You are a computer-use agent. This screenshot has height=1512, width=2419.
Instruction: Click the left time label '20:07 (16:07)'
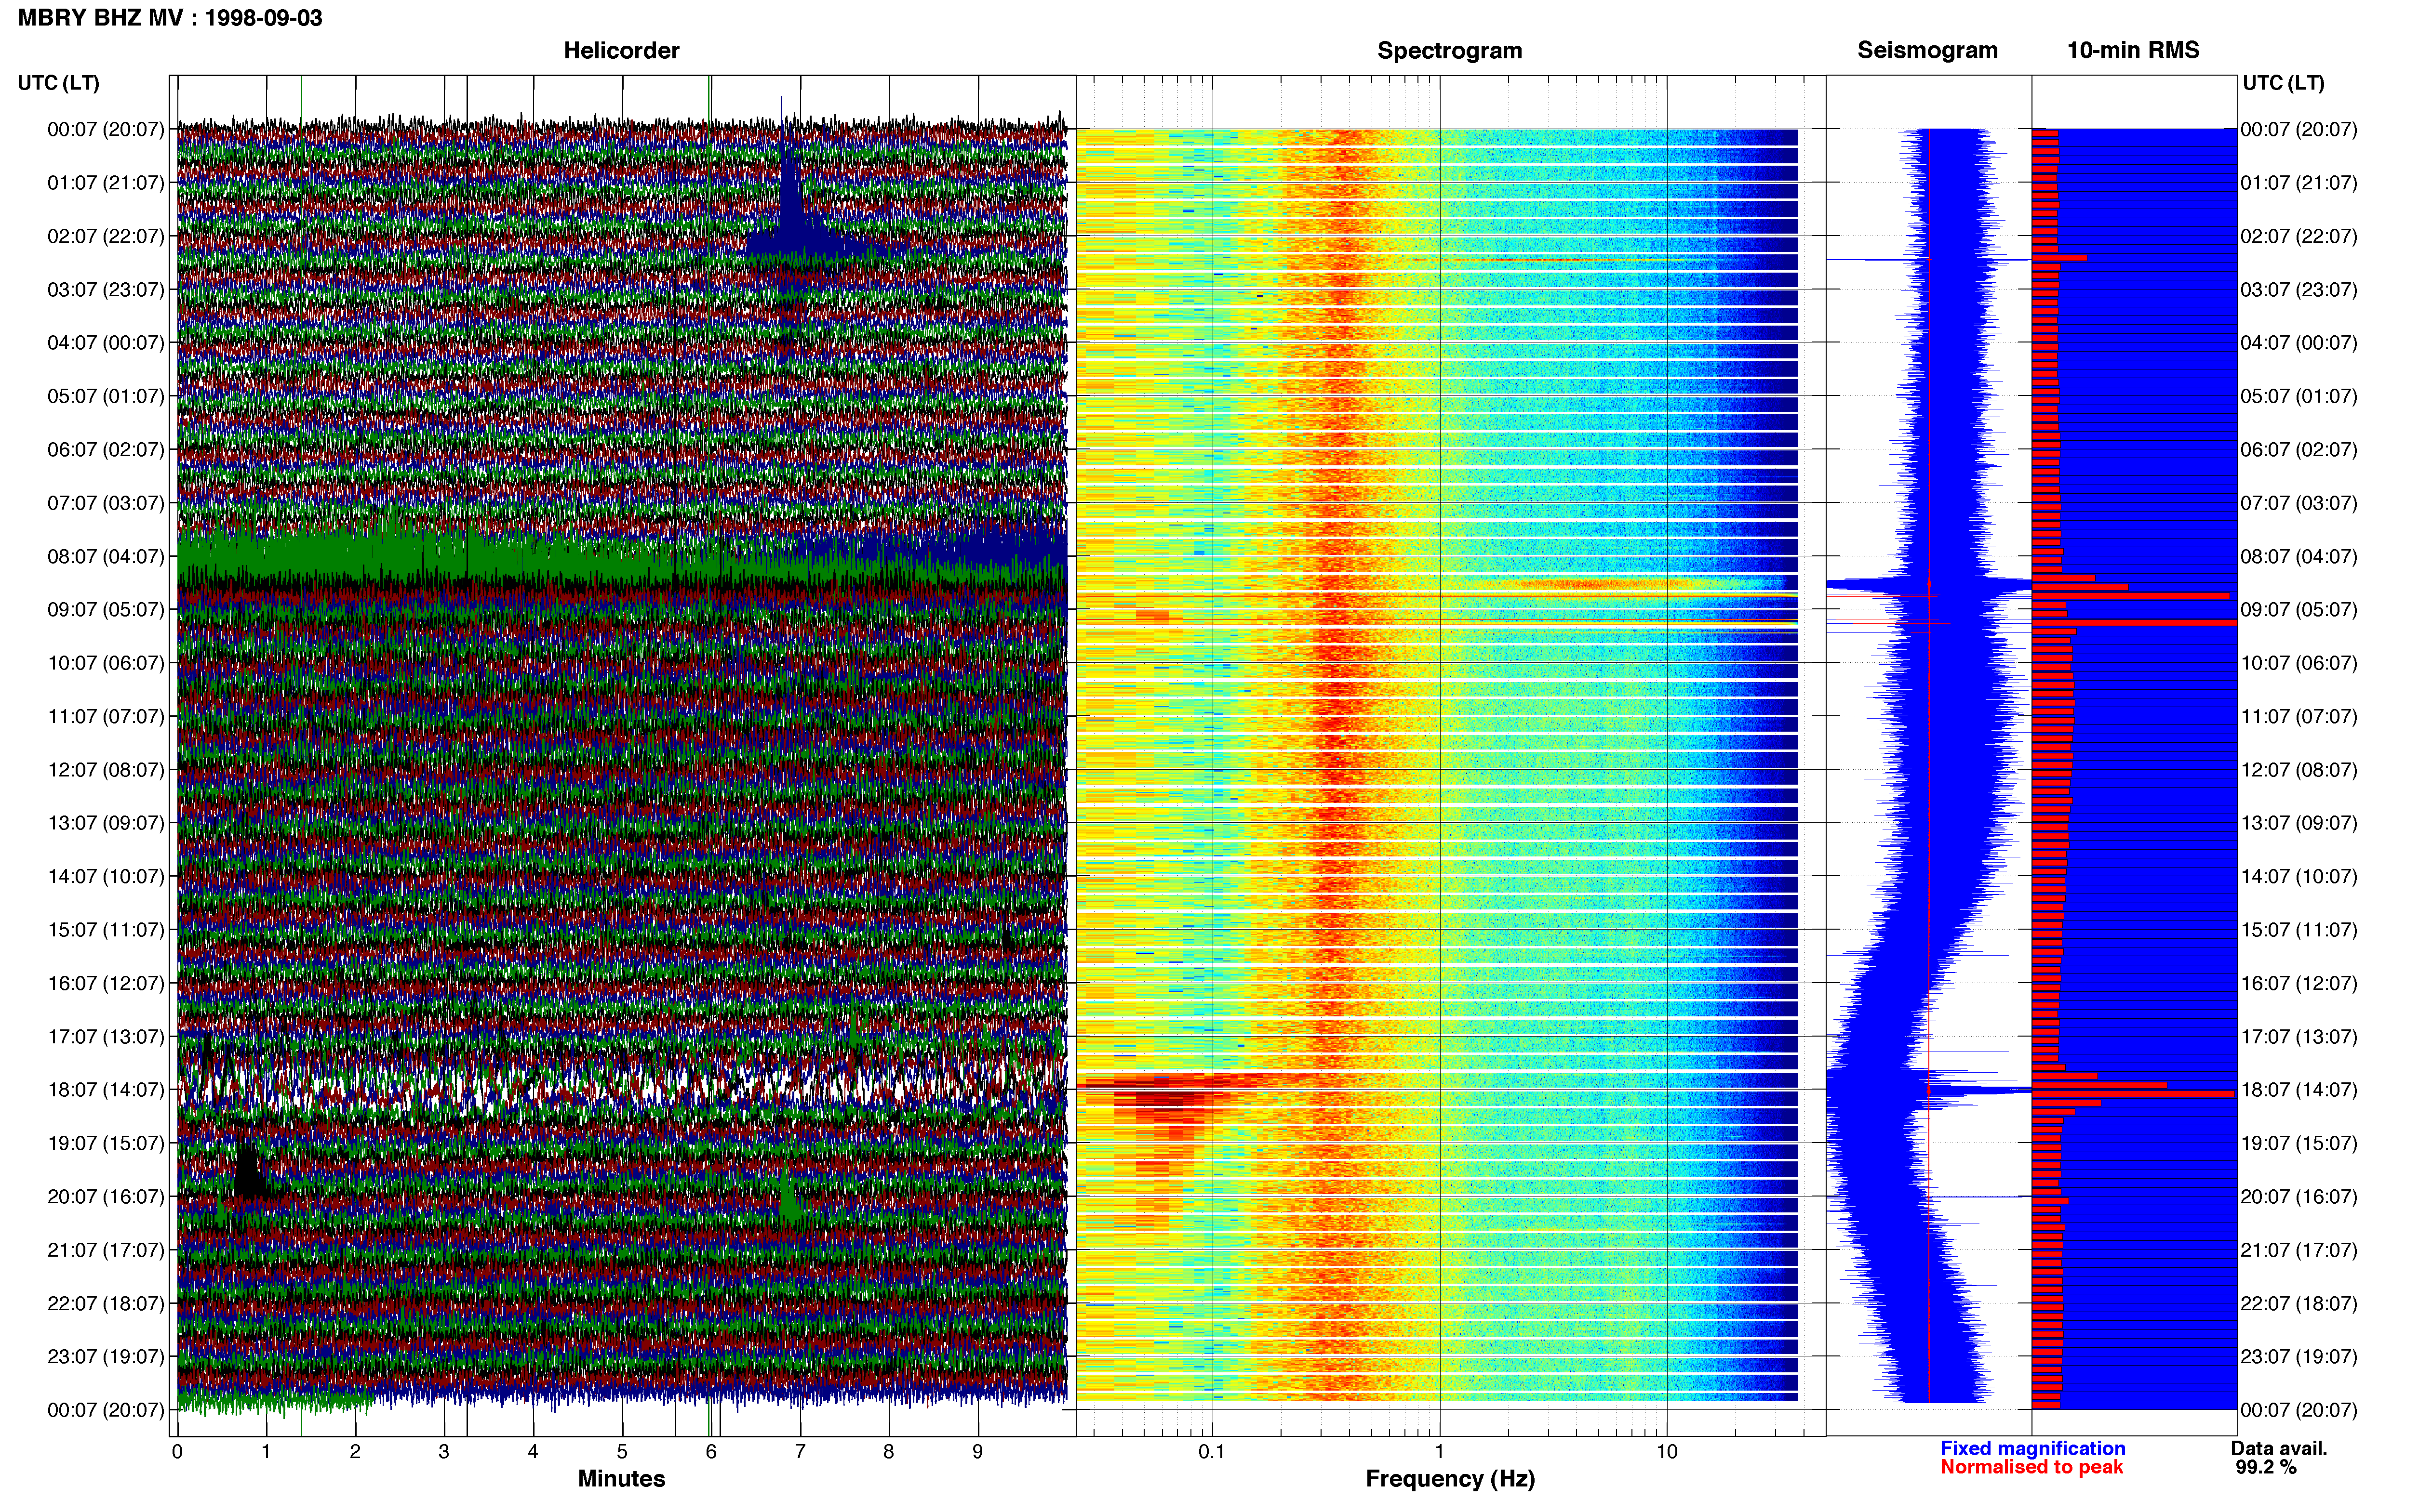click(x=105, y=1197)
